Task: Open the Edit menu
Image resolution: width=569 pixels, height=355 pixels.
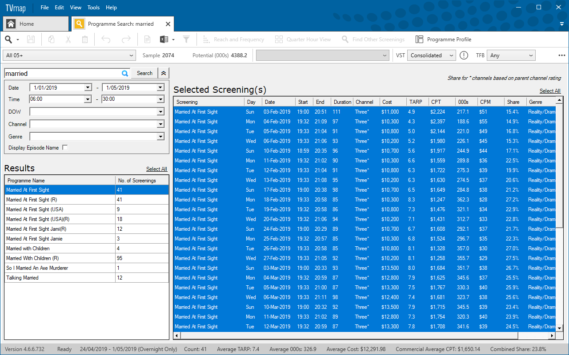Action: [60, 8]
